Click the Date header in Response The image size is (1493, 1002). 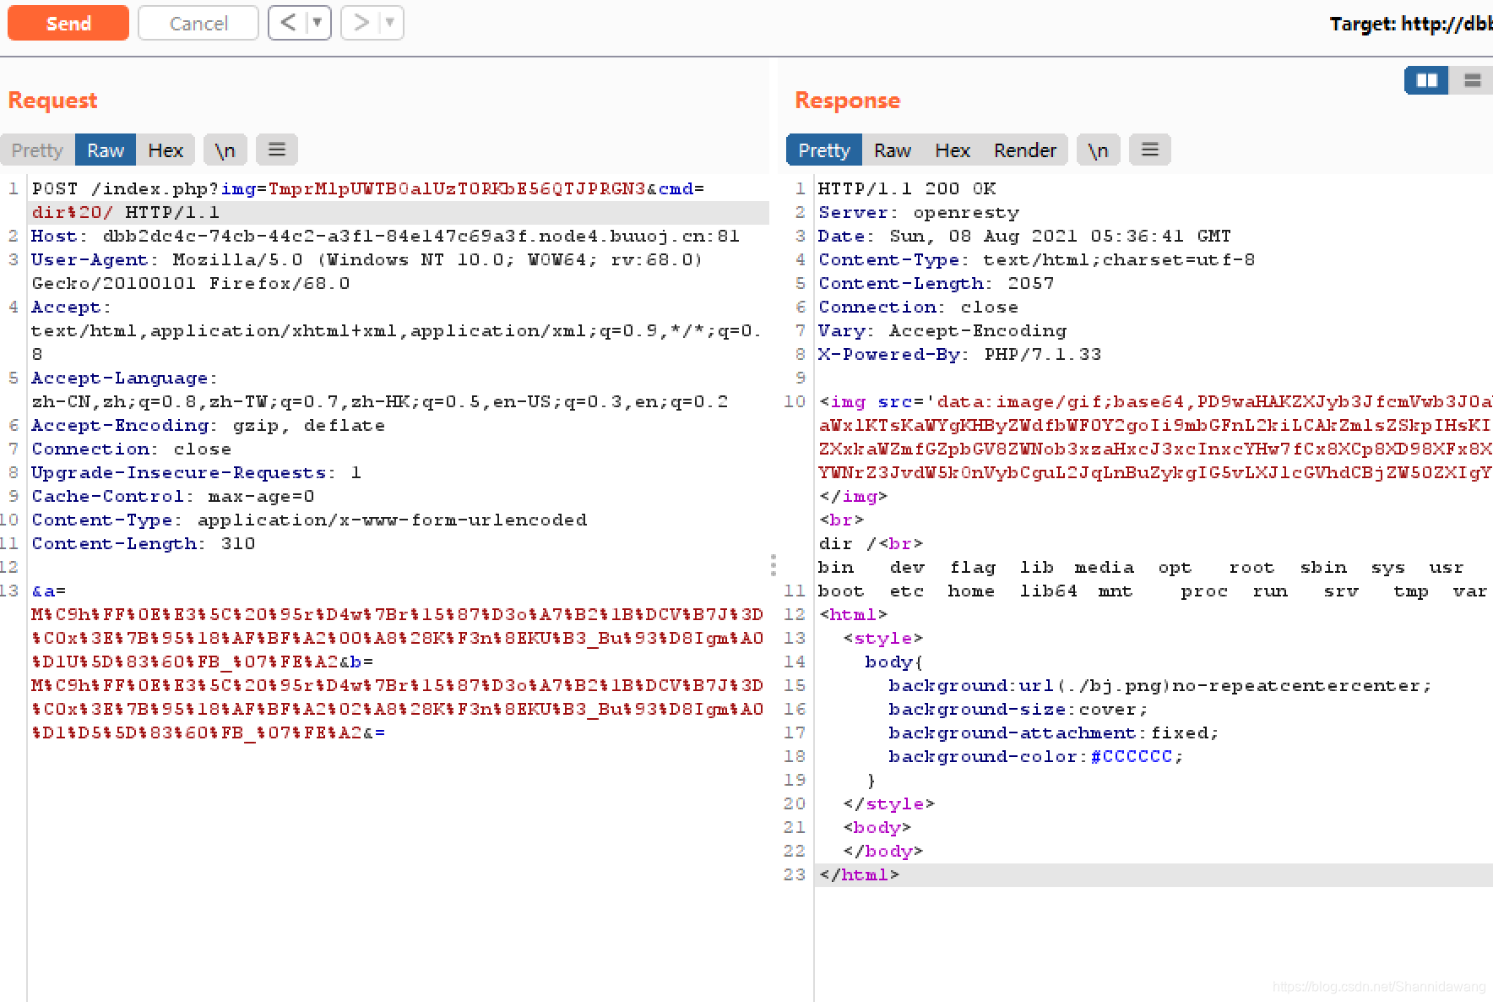point(1024,236)
